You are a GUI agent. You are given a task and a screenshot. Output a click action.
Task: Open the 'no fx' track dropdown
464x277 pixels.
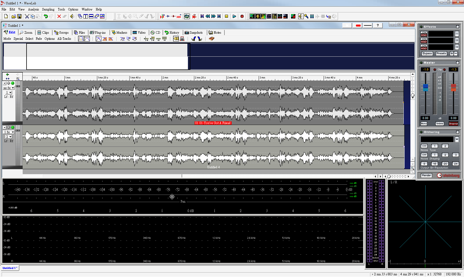click(x=9, y=88)
